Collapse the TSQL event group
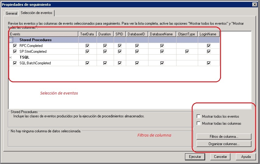 pyautogui.click(x=10, y=57)
